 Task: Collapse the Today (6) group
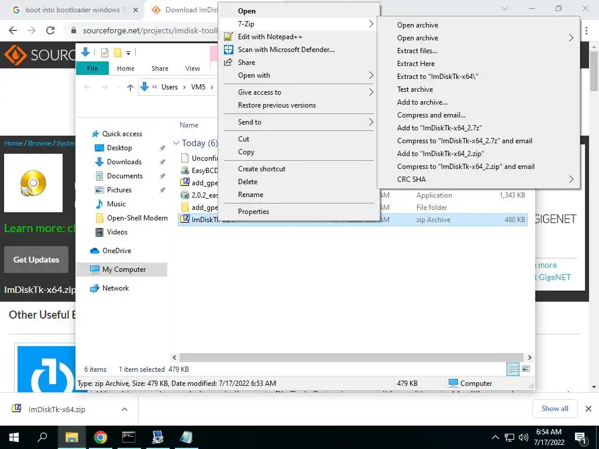pos(176,143)
